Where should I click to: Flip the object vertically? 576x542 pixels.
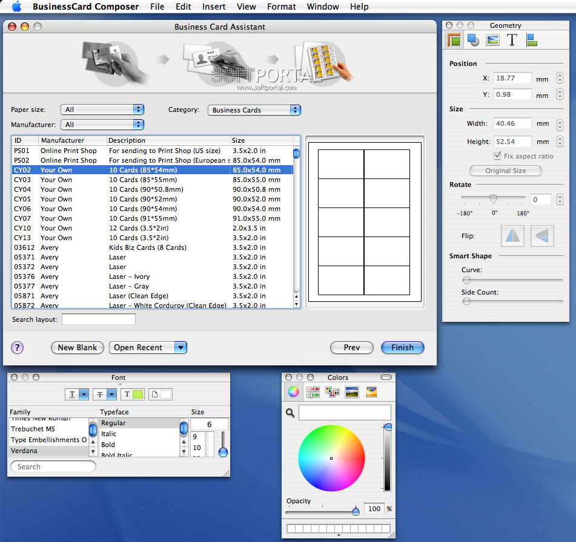click(x=542, y=236)
